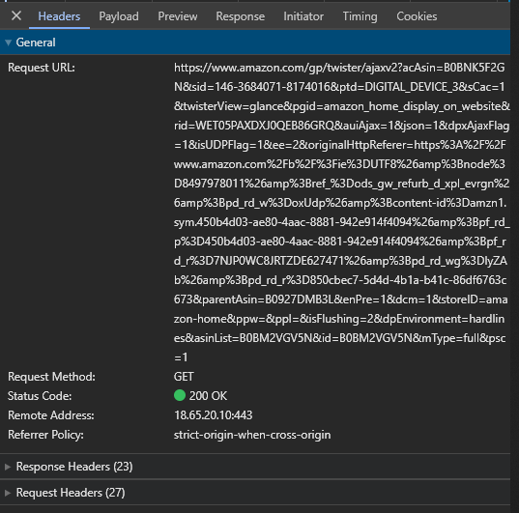Screen dimensions: 519x513
Task: Click the Remote Address label
Action: [x=51, y=415]
